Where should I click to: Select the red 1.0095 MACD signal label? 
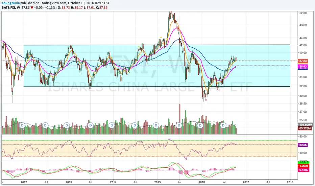coord(304,166)
